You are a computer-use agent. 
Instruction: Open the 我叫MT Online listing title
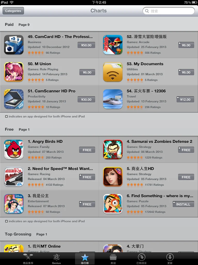pos(44,246)
